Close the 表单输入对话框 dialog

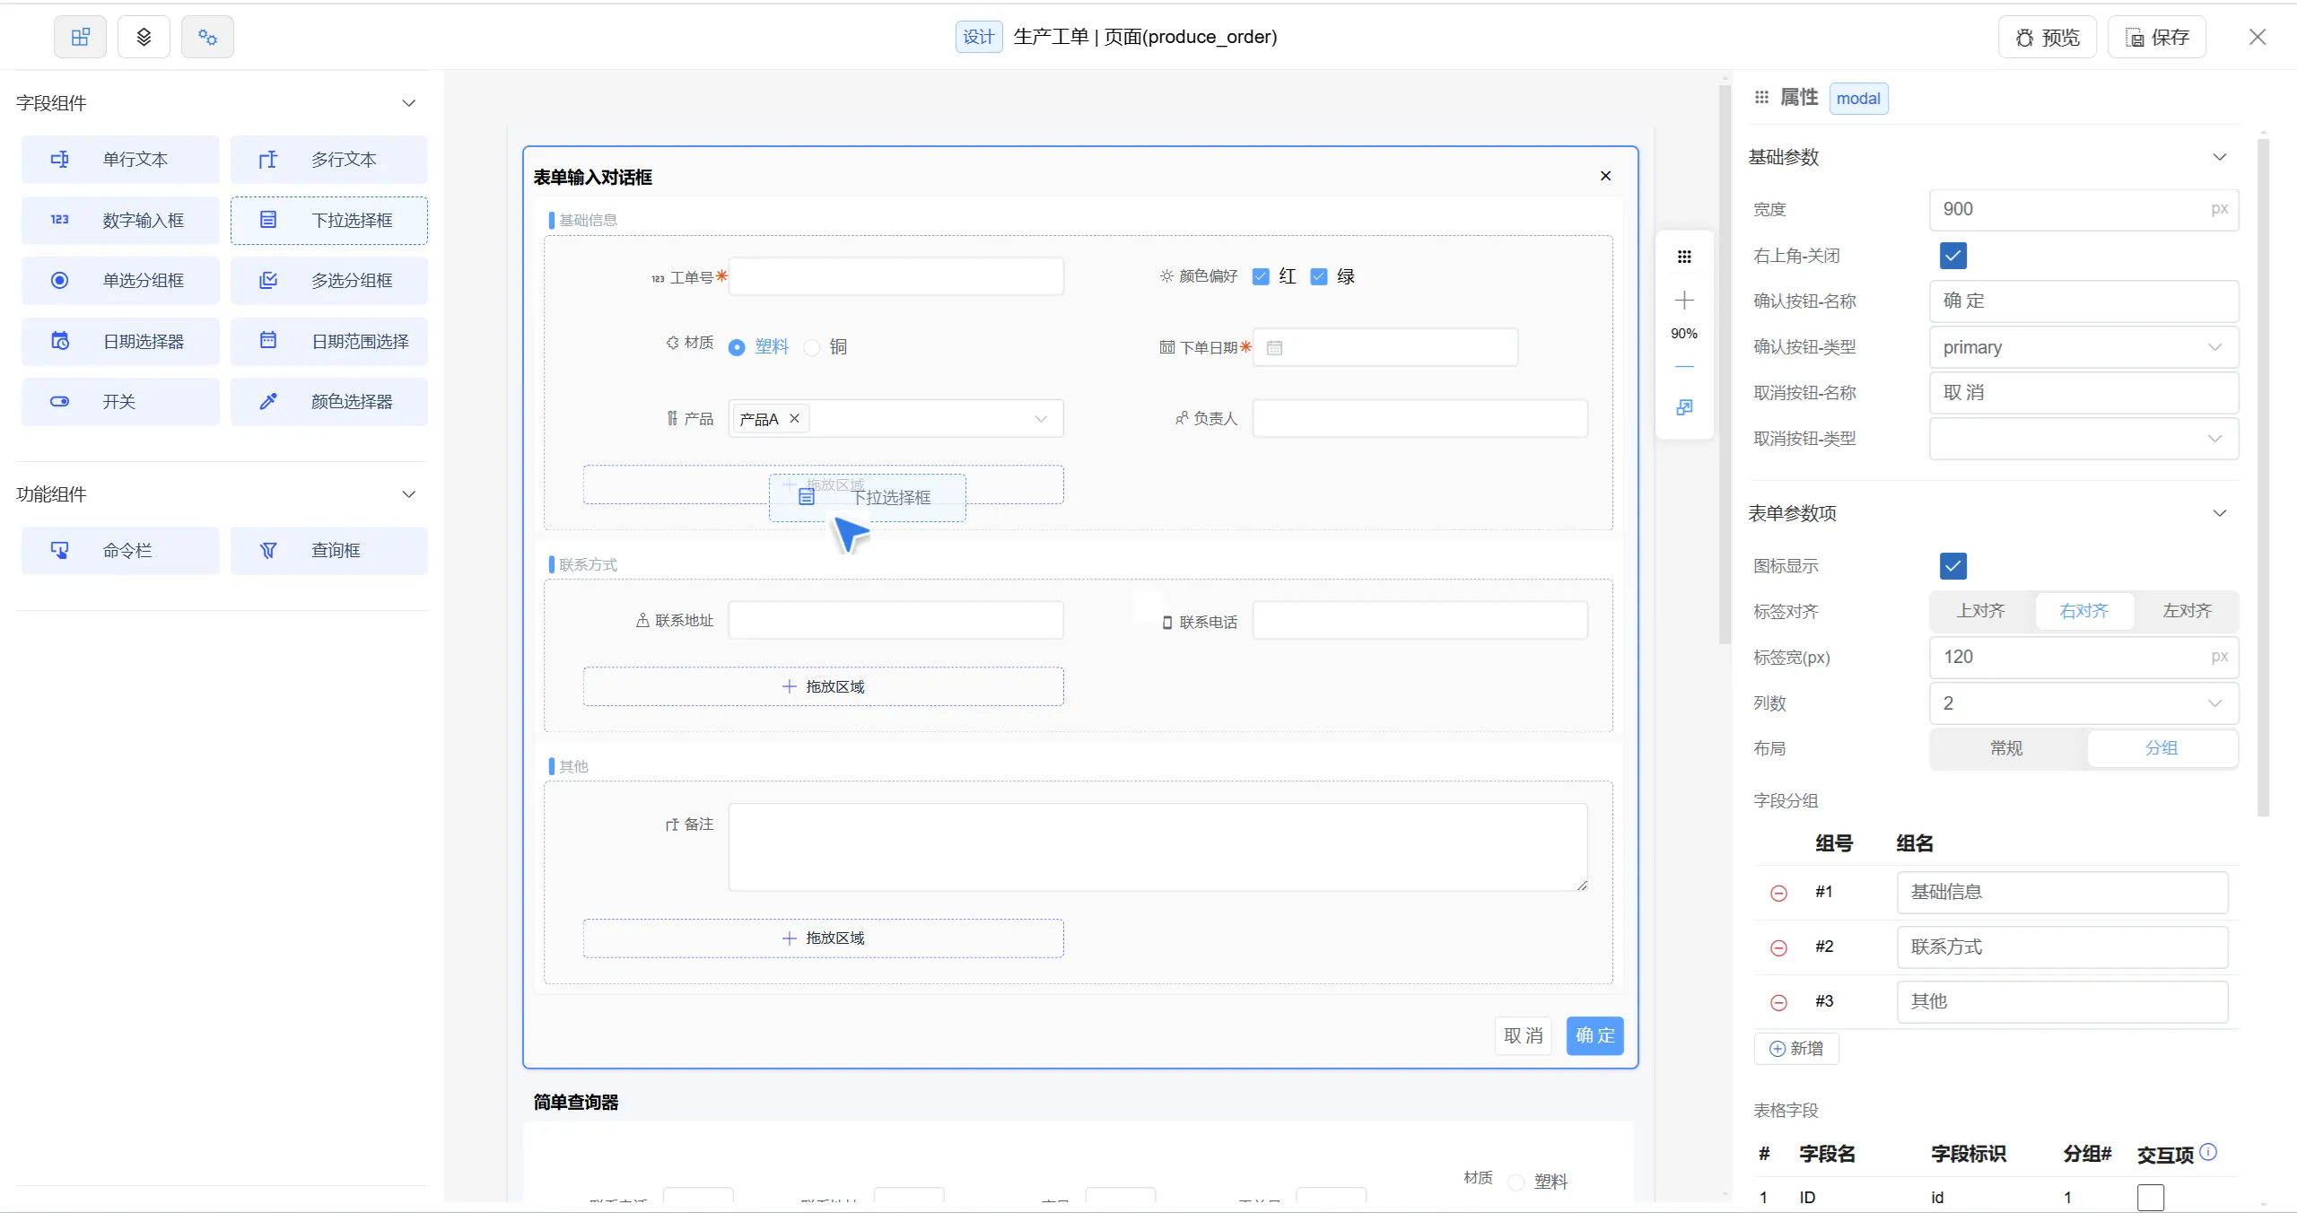click(1605, 176)
